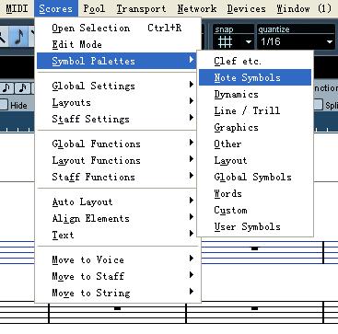Open the Network menu

tap(197, 8)
